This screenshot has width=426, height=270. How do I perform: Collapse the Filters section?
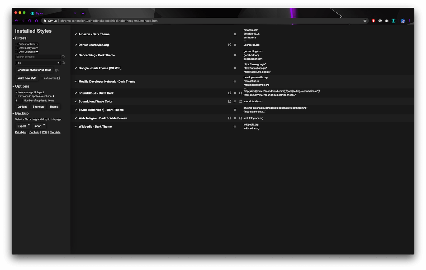coord(13,38)
